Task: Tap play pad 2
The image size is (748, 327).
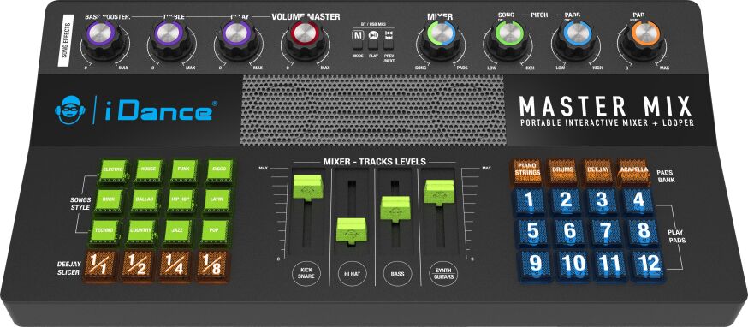Action: 566,201
